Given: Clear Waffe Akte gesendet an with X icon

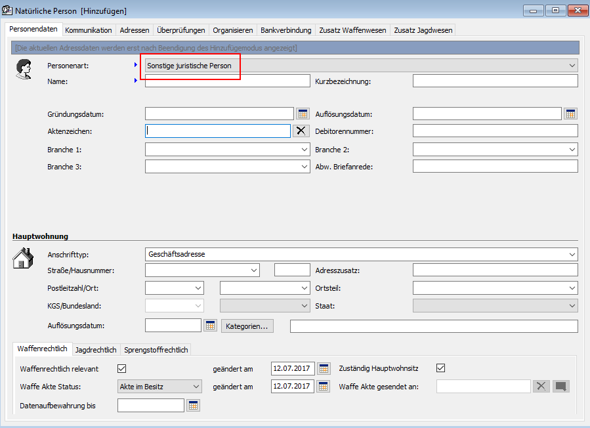Looking at the screenshot, I should tap(541, 387).
